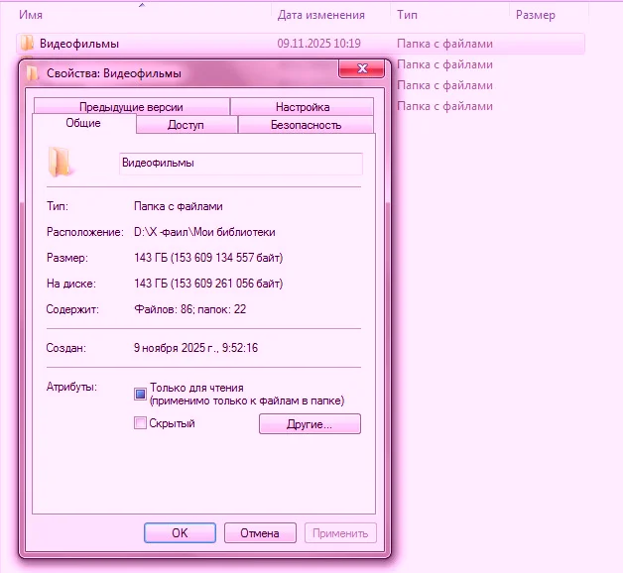This screenshot has height=573, width=623.
Task: Close the Свойства: Видеофильмы dialog
Action: click(x=361, y=68)
